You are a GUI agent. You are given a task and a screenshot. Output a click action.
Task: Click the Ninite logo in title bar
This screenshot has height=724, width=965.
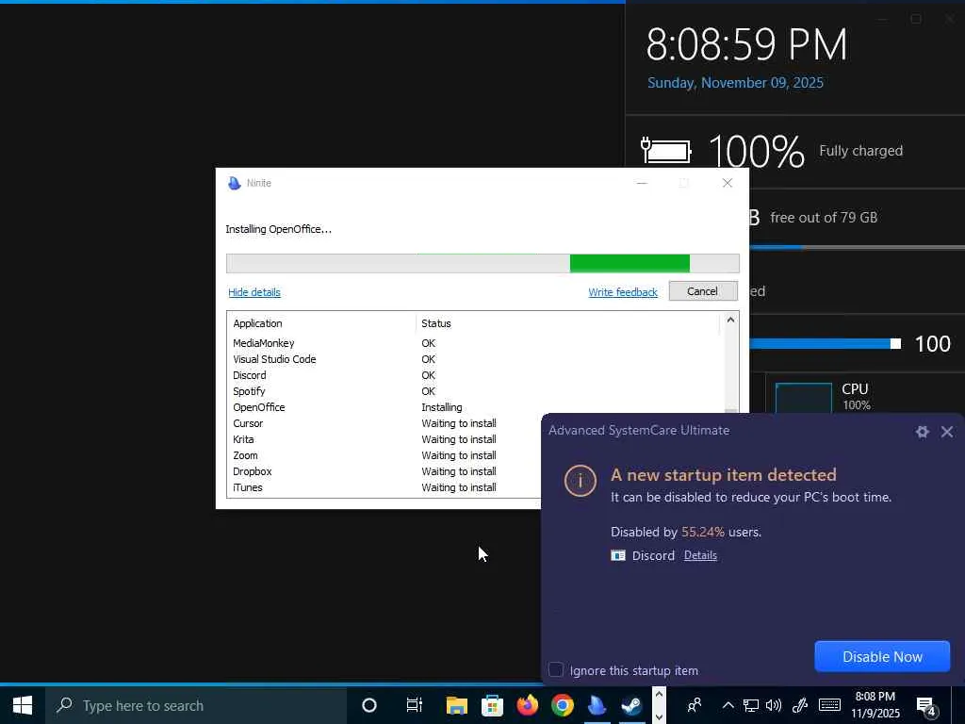pyautogui.click(x=234, y=183)
